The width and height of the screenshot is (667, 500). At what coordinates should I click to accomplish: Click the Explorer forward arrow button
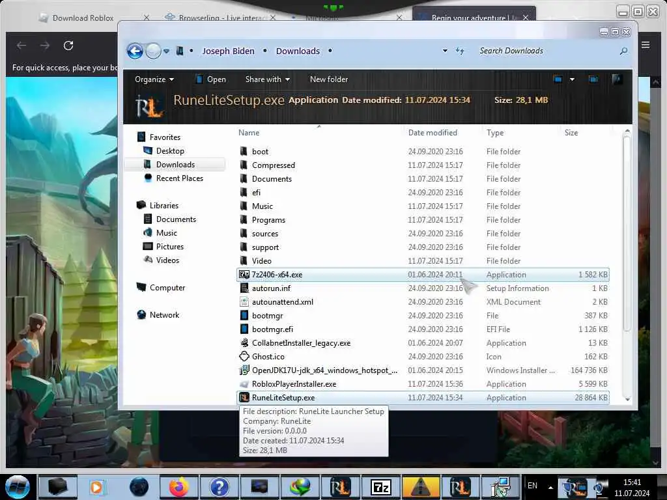tap(153, 51)
